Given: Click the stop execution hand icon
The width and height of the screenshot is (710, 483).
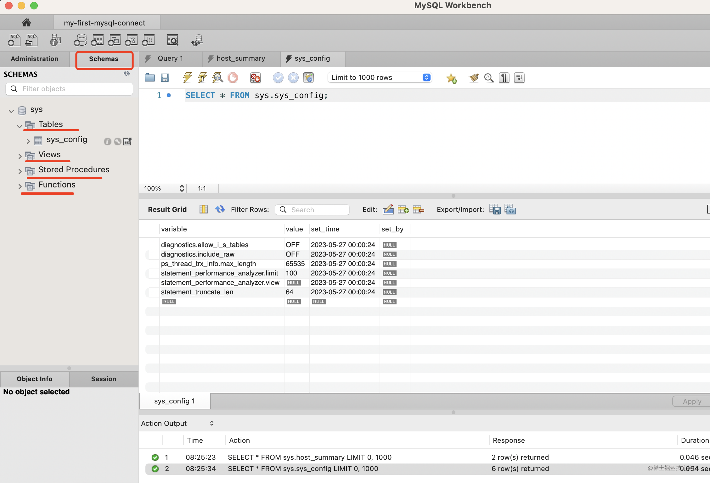Looking at the screenshot, I should tap(233, 77).
